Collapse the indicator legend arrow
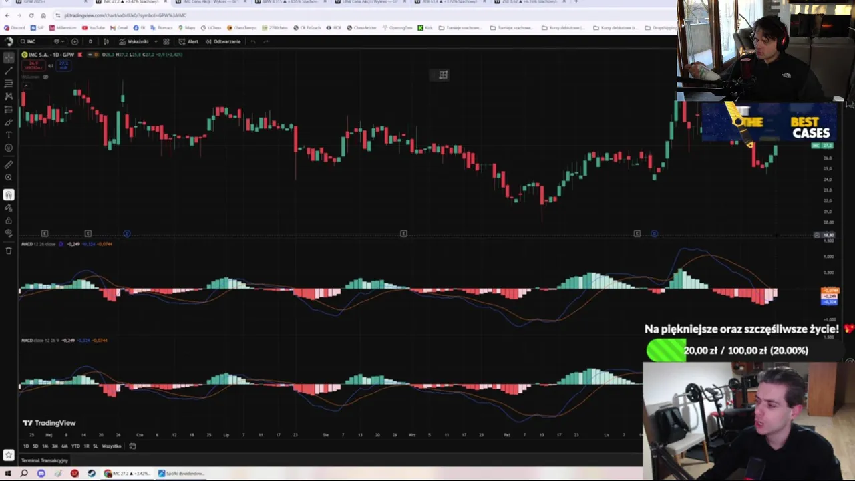This screenshot has width=855, height=481. tap(26, 86)
